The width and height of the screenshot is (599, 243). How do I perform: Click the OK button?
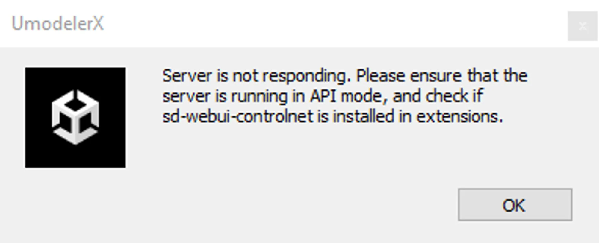pos(515,205)
